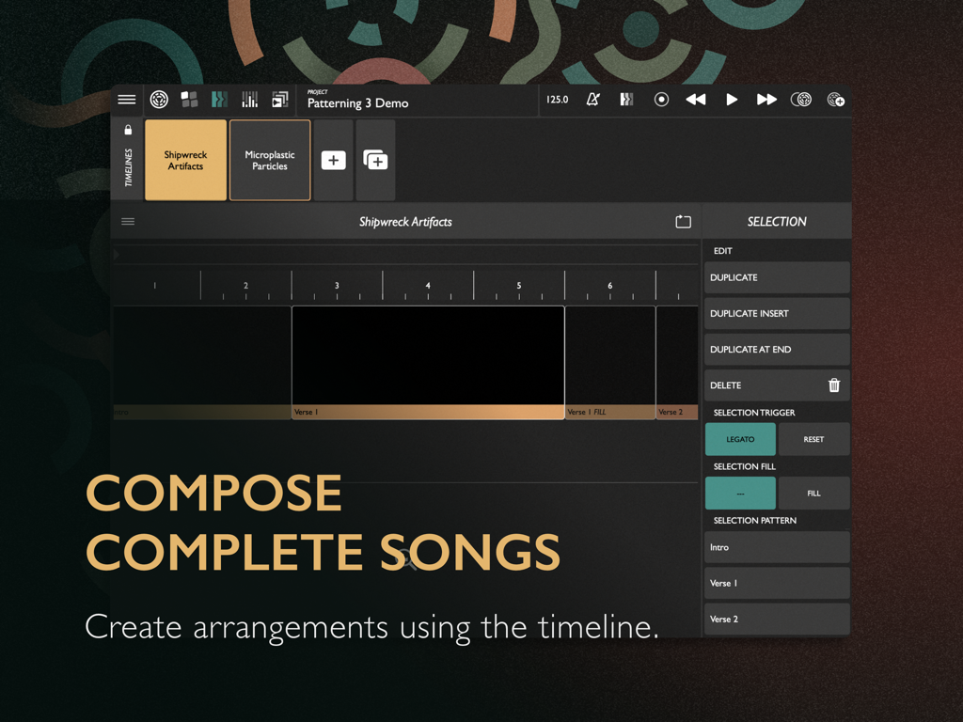Open the drum machine view icon
This screenshot has height=722, width=963.
pos(158,100)
